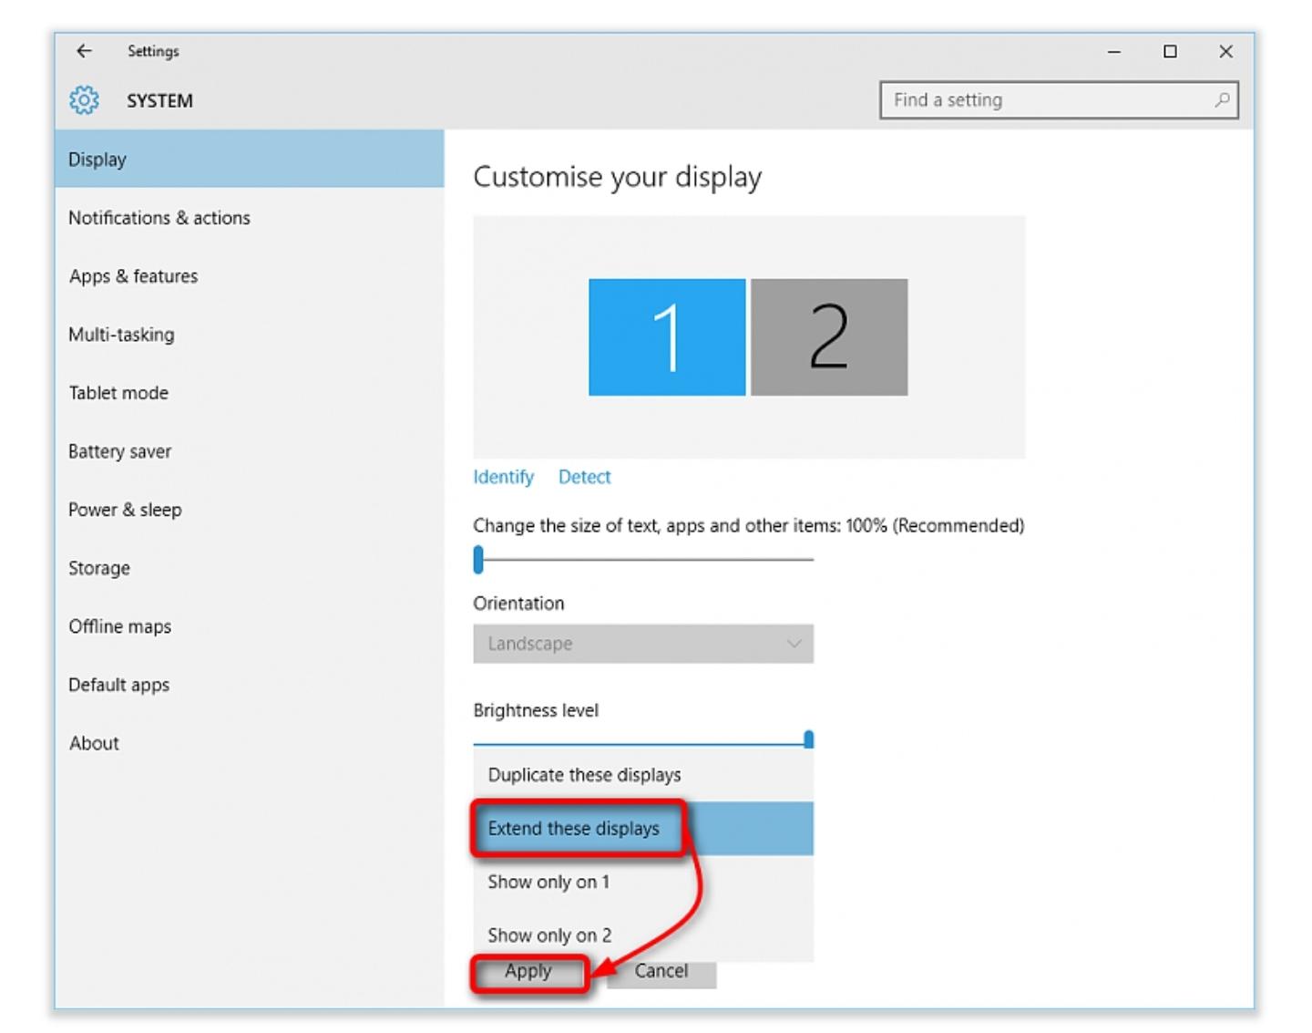This screenshot has width=1312, height=1033.
Task: Choose Duplicate these displays option
Action: pyautogui.click(x=584, y=775)
